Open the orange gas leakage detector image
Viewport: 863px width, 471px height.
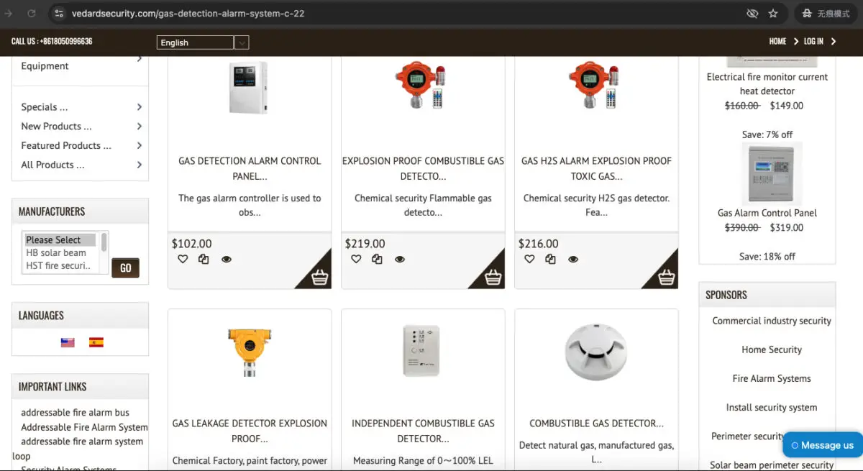coord(250,352)
